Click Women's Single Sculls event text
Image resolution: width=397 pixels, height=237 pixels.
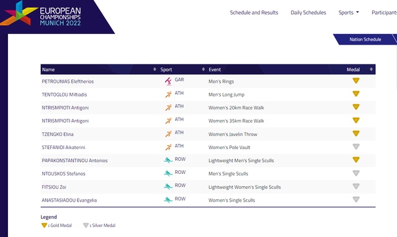231,200
